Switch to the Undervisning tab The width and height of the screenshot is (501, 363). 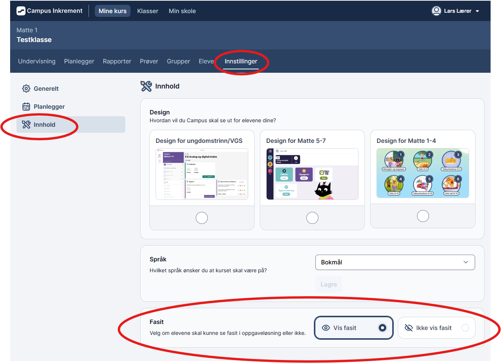click(37, 61)
